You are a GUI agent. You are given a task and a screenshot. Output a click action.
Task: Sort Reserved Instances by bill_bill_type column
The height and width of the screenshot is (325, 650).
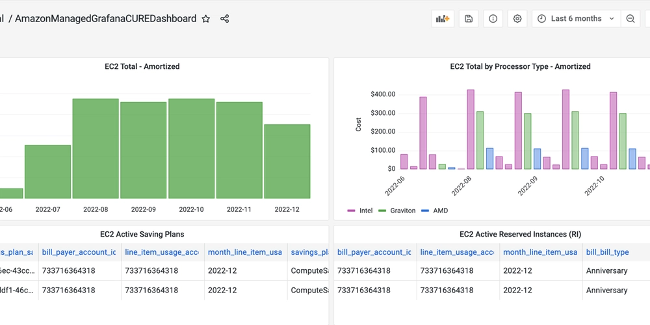[607, 252]
